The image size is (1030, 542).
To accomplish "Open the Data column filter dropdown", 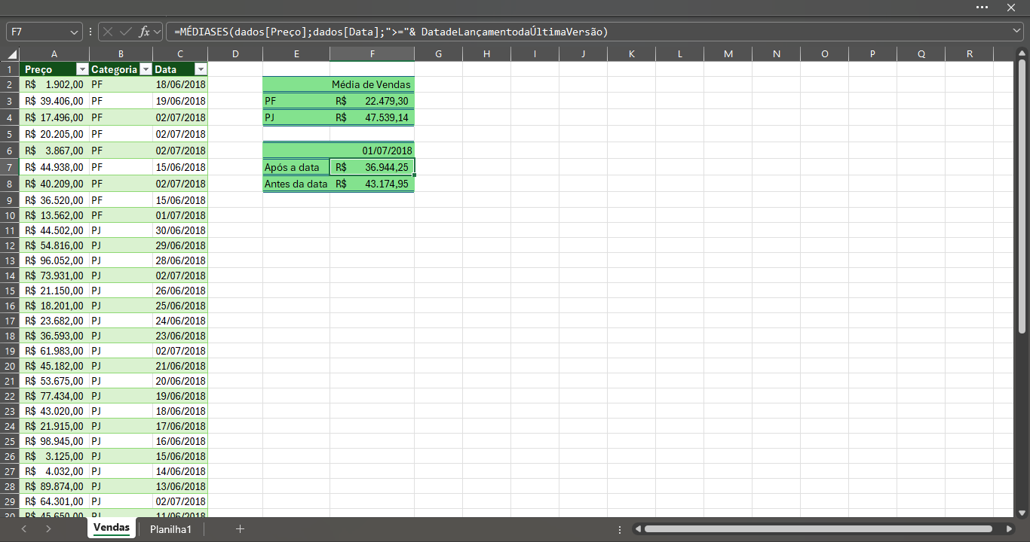I will click(200, 69).
